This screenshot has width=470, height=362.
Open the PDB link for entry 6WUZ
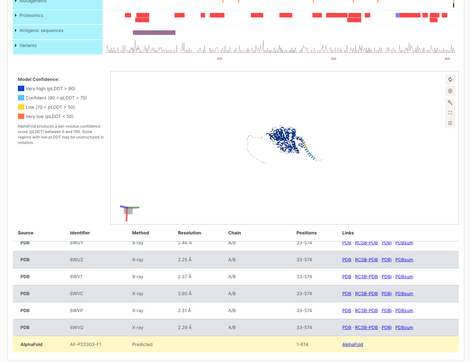(x=347, y=260)
